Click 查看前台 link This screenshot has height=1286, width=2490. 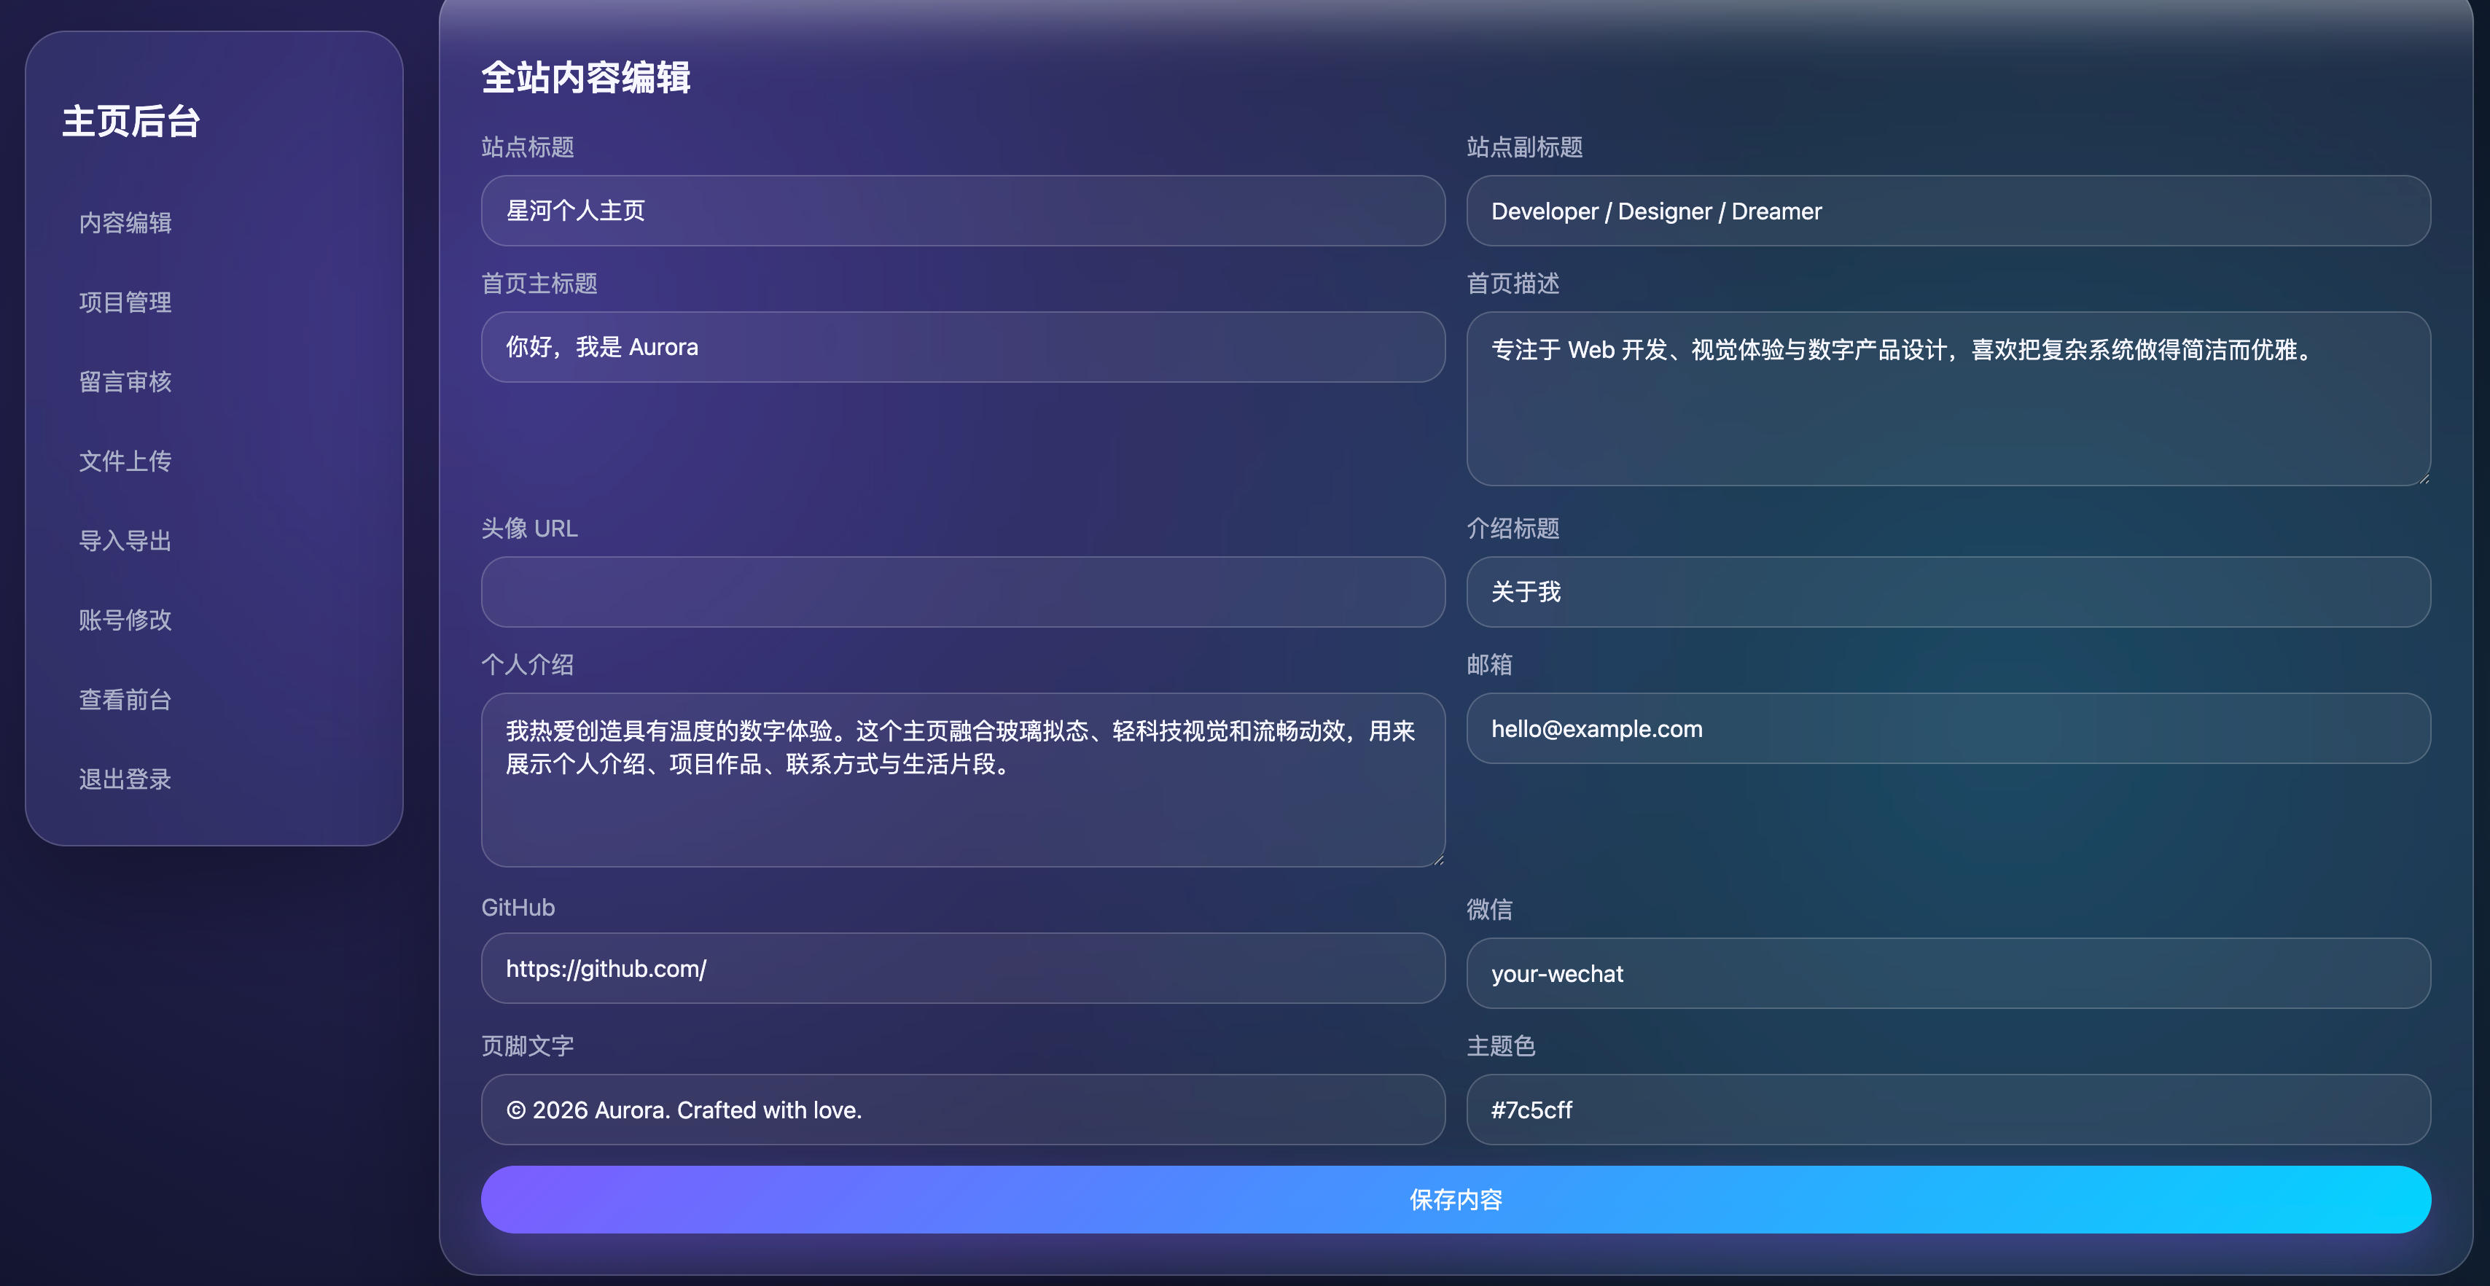click(125, 699)
